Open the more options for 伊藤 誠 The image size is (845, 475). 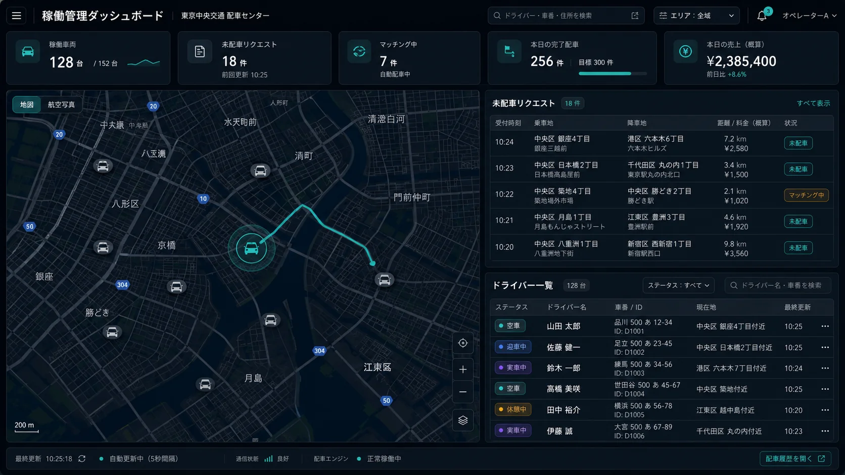point(825,431)
